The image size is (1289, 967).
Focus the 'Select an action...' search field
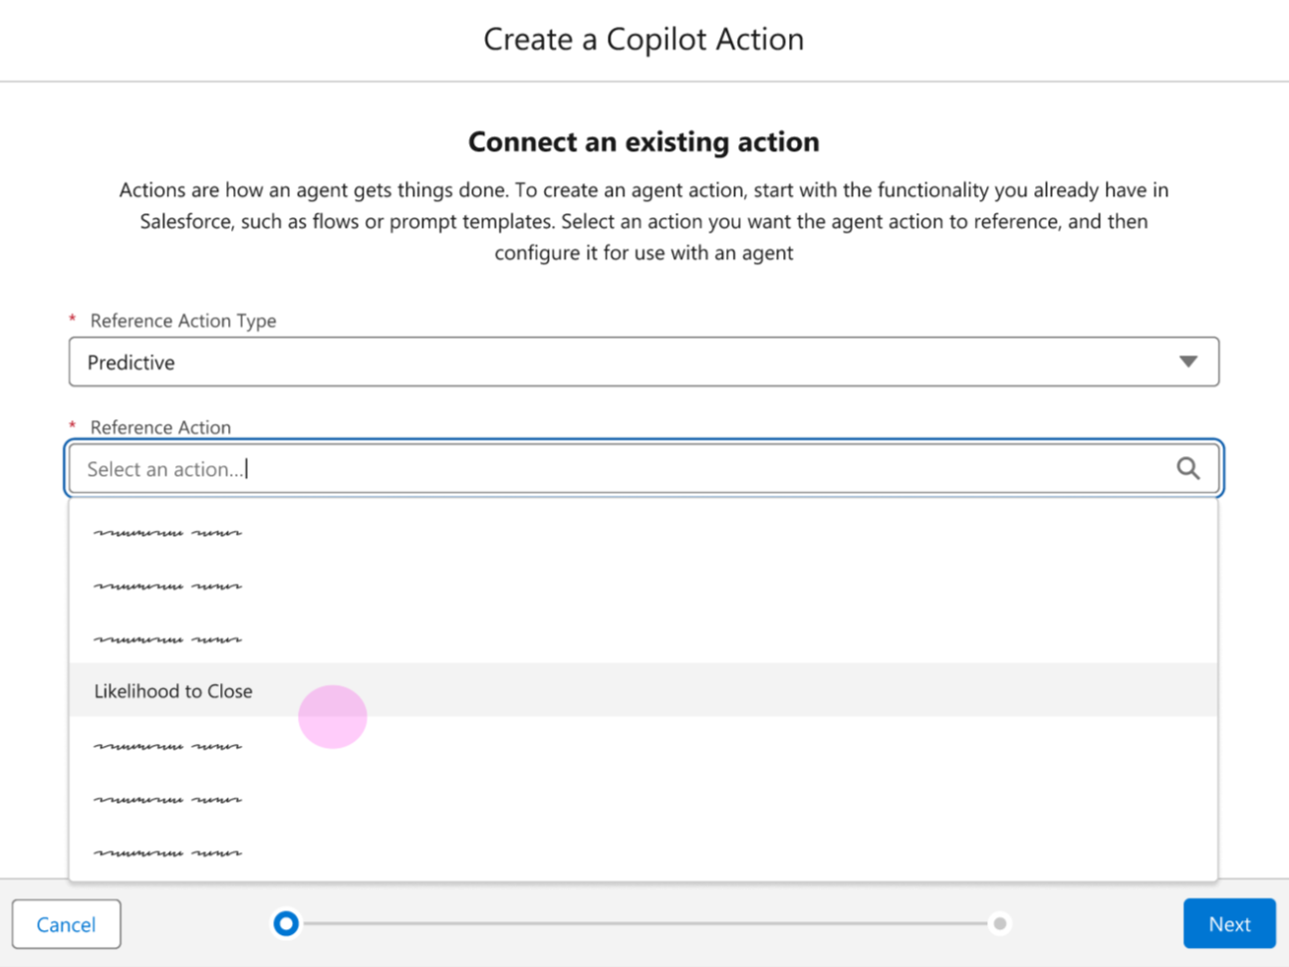(618, 469)
